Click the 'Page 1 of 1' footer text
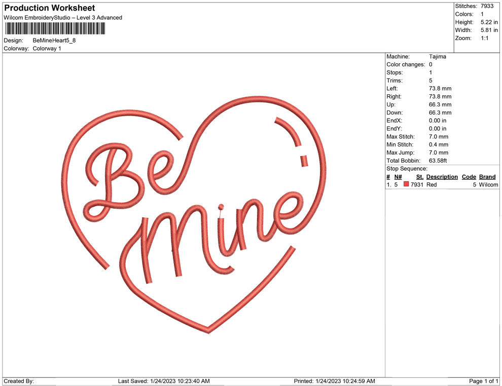The width and height of the screenshot is (502, 386). tap(483, 381)
